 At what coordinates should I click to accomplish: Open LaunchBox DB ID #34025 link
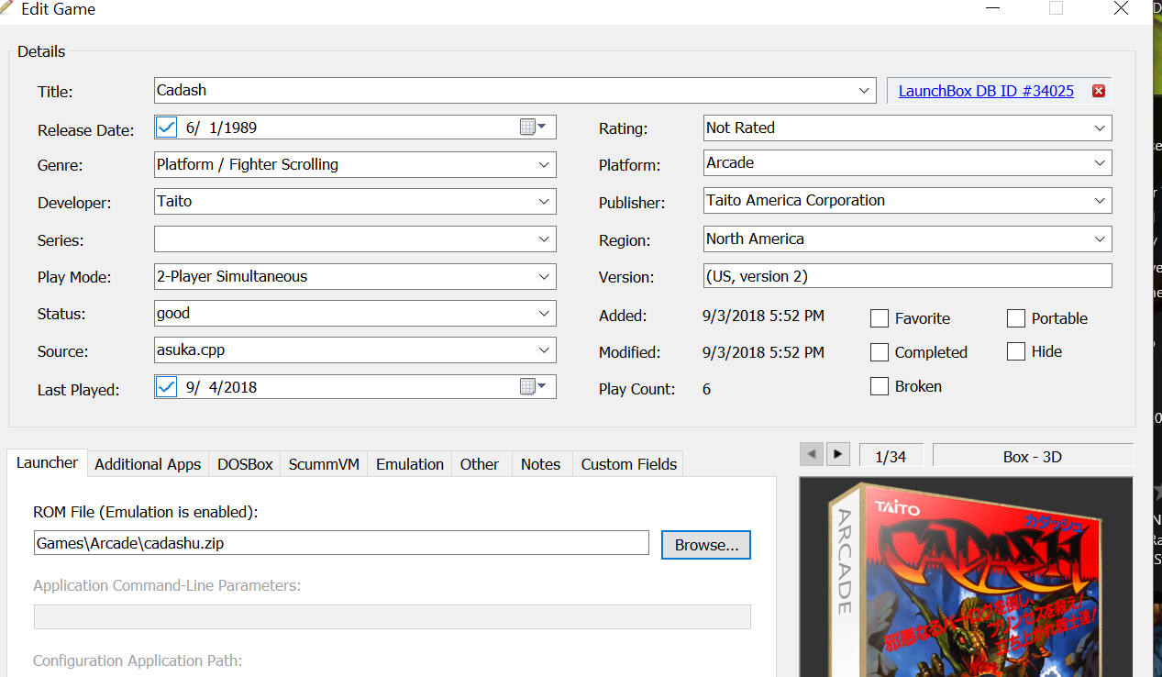pos(986,91)
